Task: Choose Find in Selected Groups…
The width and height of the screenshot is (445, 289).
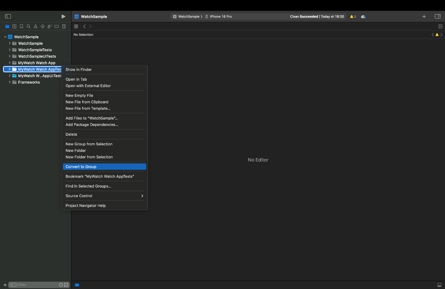Action: tap(105, 186)
